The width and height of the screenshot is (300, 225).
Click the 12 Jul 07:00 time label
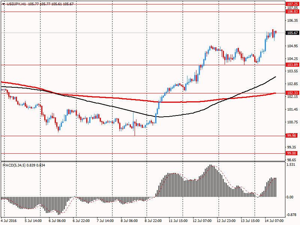click(x=202, y=220)
